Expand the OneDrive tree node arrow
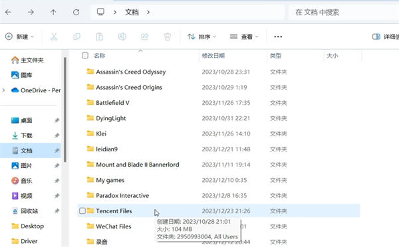This screenshot has height=247, width=399. coord(3,90)
